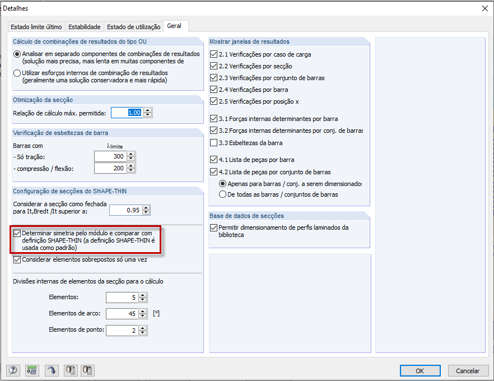This screenshot has height=381, width=494.
Task: Adjust the spinner next to the 0.95 value
Action: 146,210
